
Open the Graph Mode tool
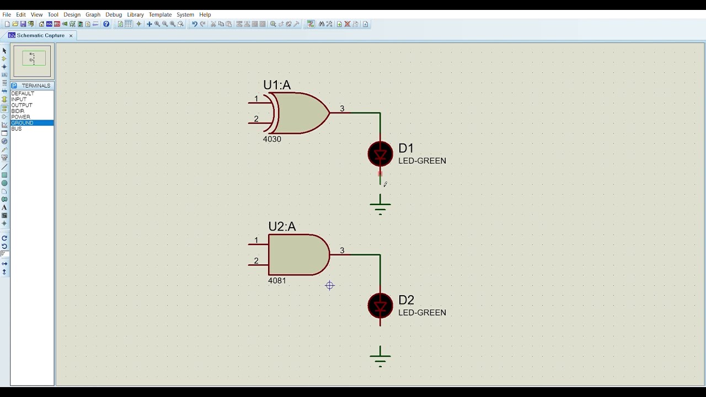[x=4, y=125]
